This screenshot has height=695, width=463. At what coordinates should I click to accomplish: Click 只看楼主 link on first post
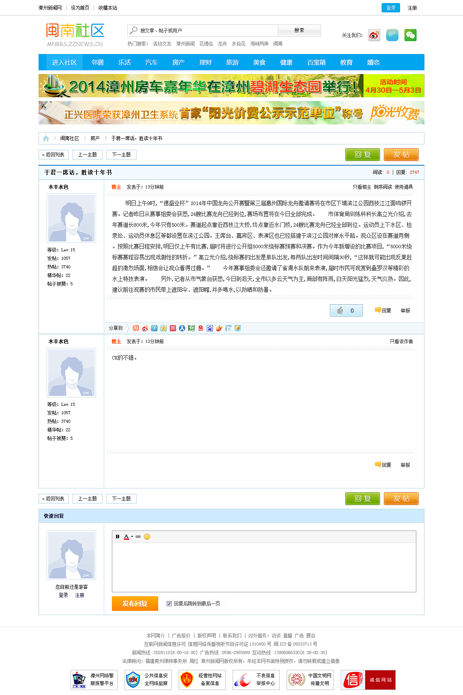point(362,187)
